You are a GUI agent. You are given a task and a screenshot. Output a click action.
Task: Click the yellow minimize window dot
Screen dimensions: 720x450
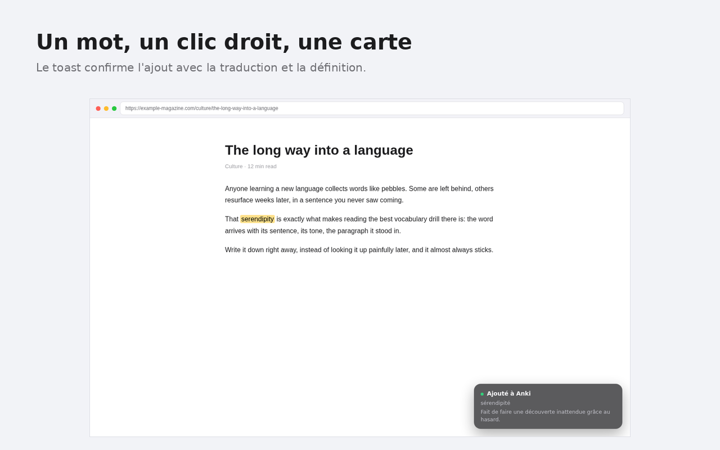point(106,109)
